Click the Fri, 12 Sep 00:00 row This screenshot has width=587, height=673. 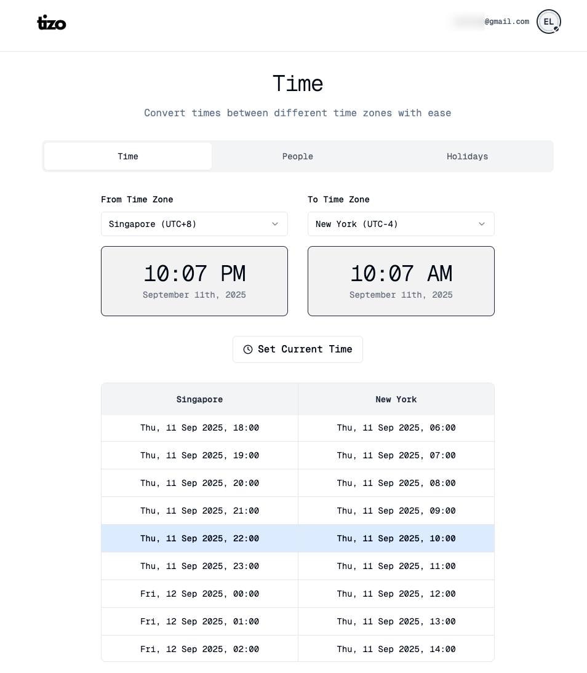pos(298,594)
